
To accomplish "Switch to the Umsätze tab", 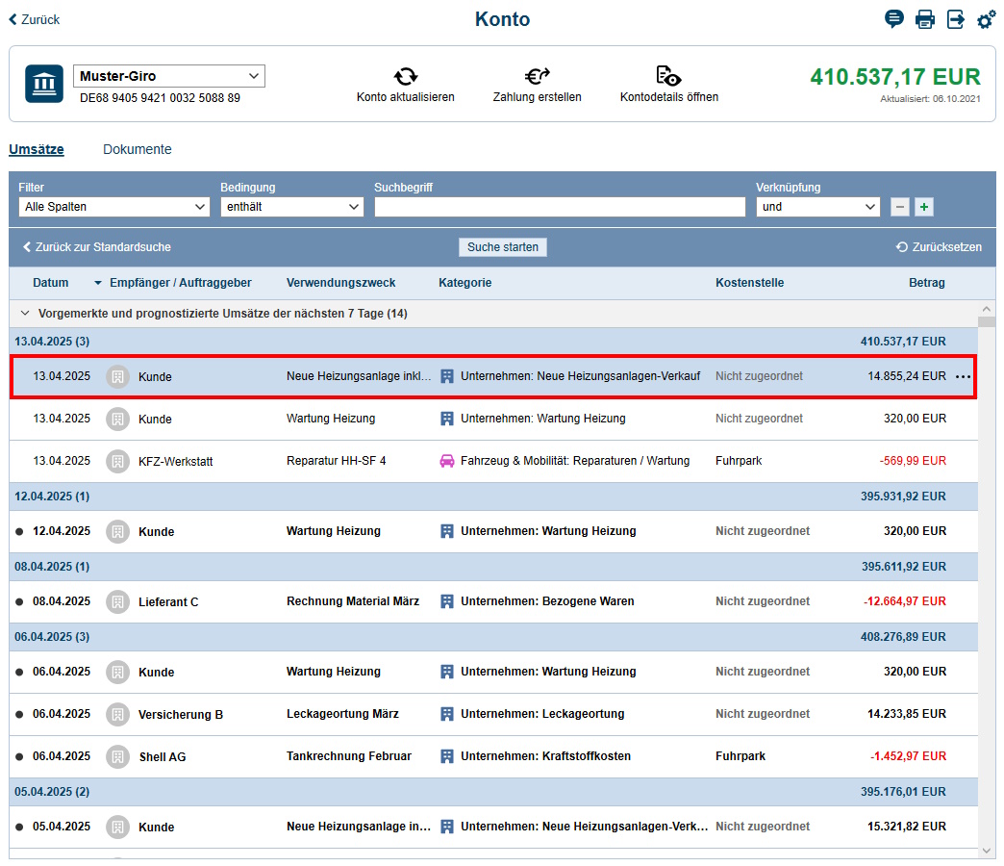I will (37, 149).
